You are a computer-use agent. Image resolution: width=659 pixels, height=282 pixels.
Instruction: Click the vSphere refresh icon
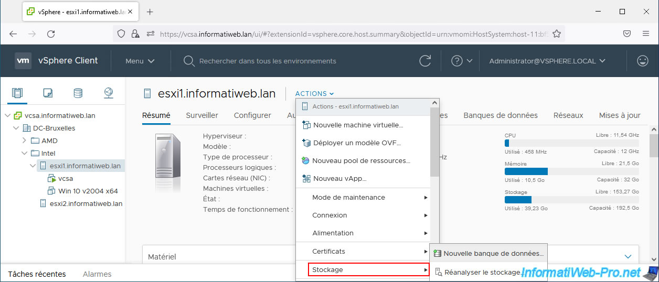[425, 61]
